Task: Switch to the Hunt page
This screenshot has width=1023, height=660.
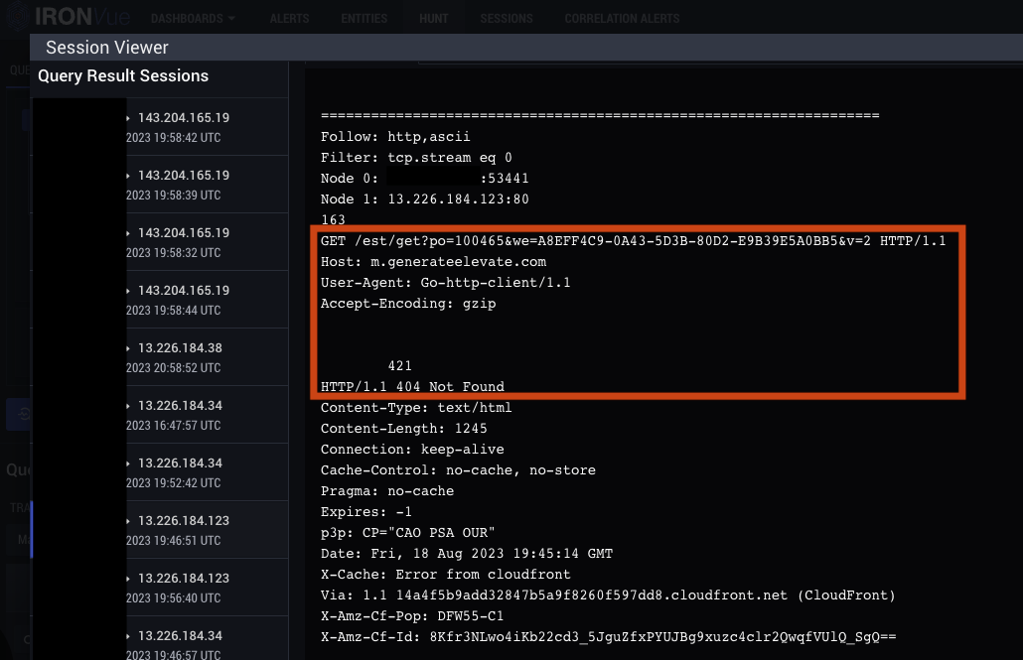Action: coord(434,19)
